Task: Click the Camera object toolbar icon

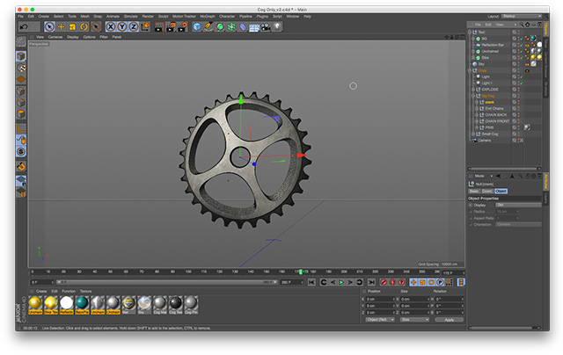Action: click(265, 26)
